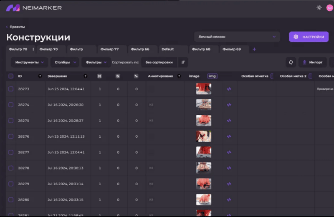Click the НАСТРОЙКИ button
Image resolution: width=334 pixels, height=217 pixels.
coord(309,37)
